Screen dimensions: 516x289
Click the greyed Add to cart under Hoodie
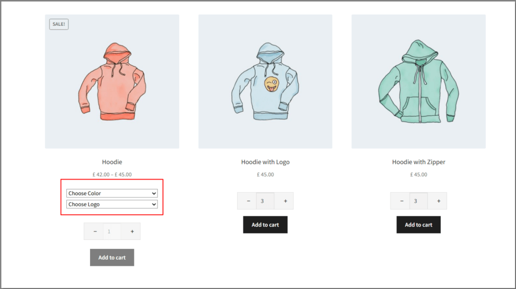(x=112, y=257)
